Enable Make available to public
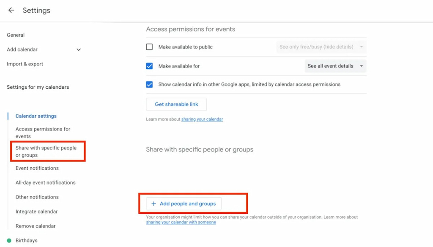 pyautogui.click(x=149, y=47)
